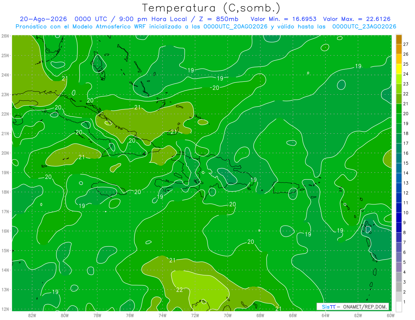415x320 pixels.
Task: Click the "76W" longitude axis label
Action: 130,315
